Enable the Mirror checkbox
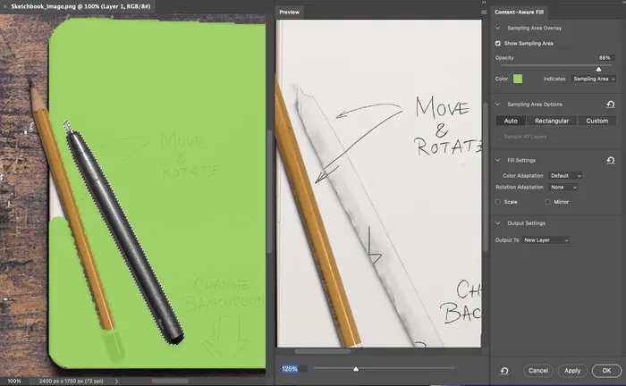Viewport: 626px width, 386px height. (x=547, y=202)
